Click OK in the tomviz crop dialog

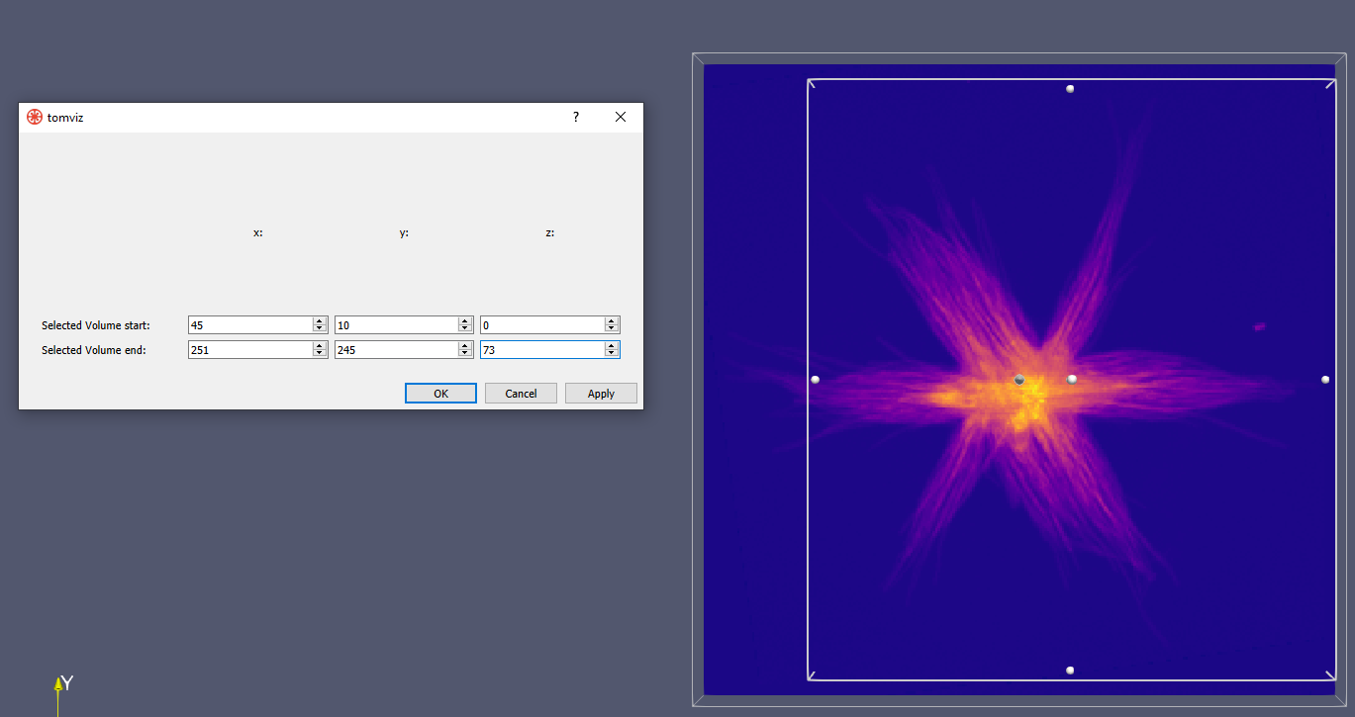(x=440, y=394)
